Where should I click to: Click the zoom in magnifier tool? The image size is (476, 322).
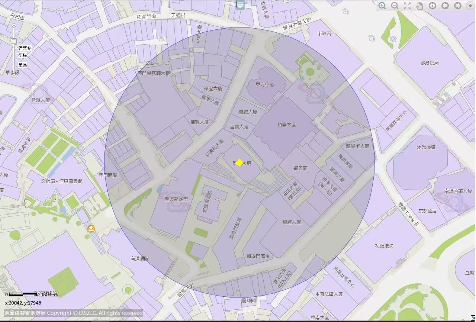pos(382,6)
